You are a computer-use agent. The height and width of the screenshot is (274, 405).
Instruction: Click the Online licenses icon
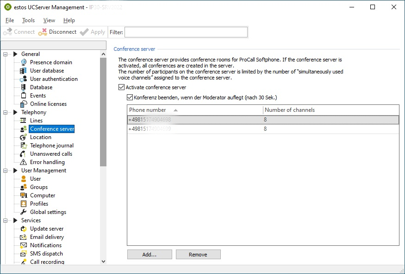pos(24,104)
